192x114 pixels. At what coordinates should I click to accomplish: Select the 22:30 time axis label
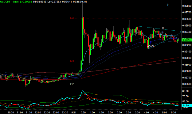point(47,112)
